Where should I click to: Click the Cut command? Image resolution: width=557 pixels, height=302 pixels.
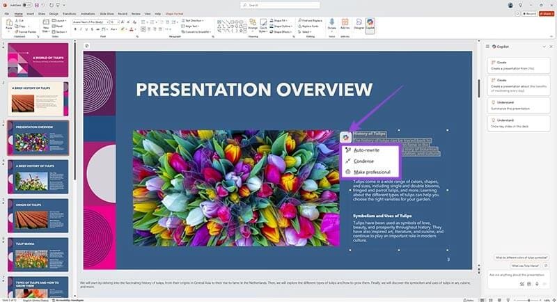[x=19, y=21]
